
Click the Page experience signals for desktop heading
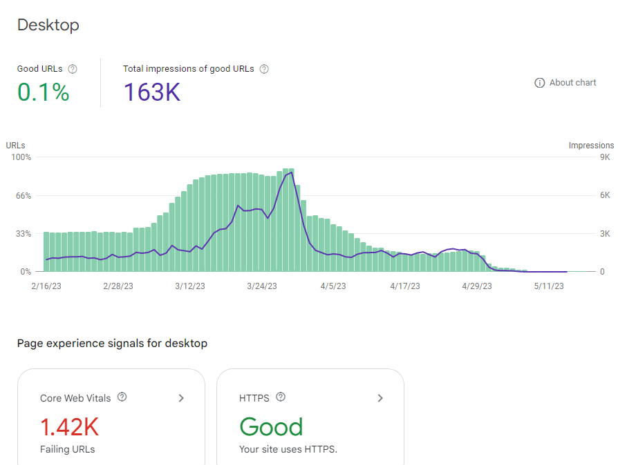point(112,344)
